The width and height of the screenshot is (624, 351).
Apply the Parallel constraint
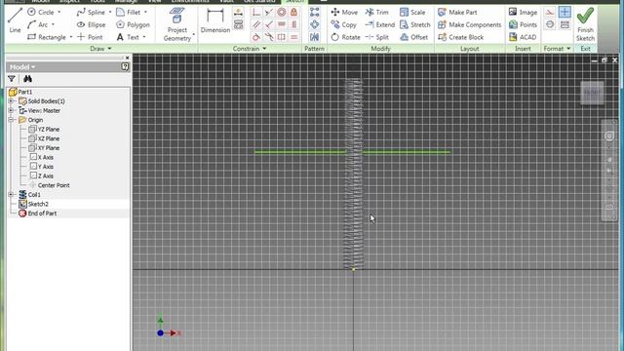[256, 24]
